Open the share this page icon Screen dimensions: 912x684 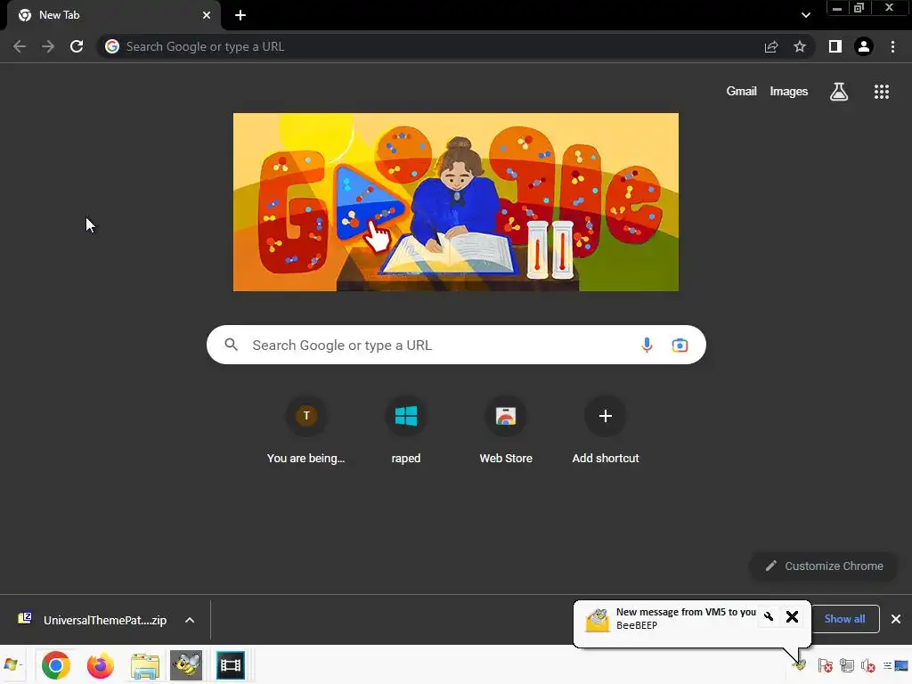click(x=771, y=46)
